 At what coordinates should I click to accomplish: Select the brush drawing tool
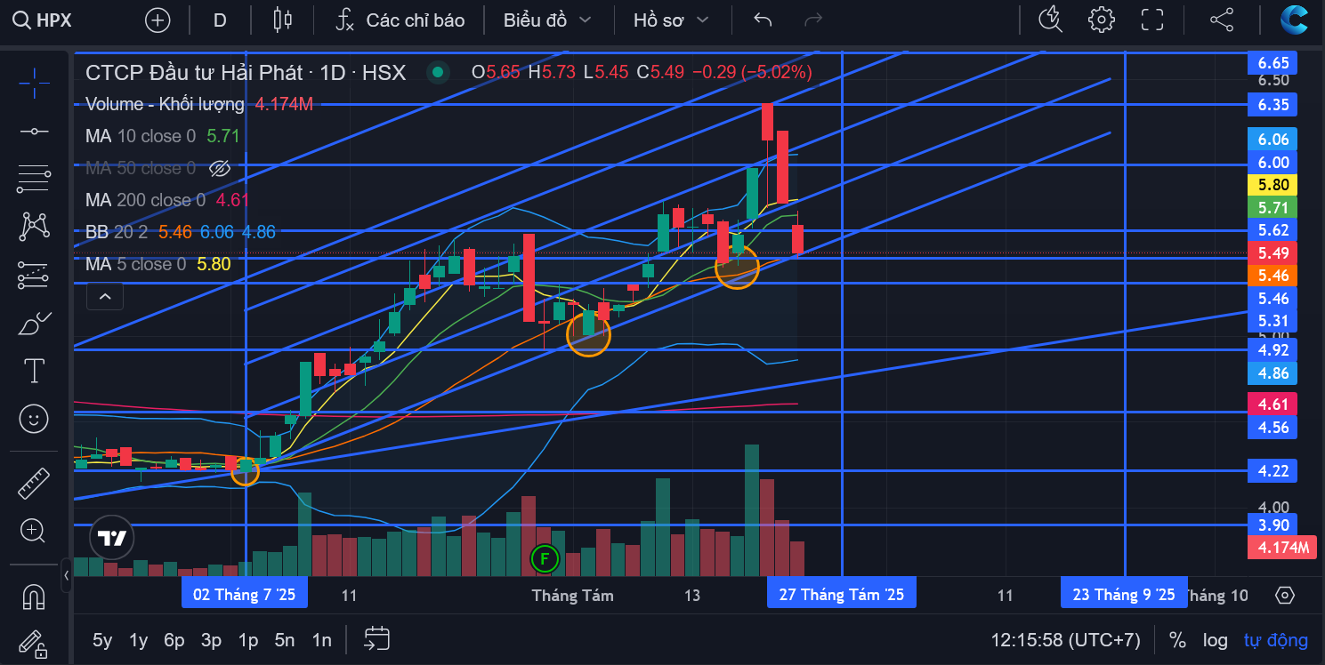34,324
